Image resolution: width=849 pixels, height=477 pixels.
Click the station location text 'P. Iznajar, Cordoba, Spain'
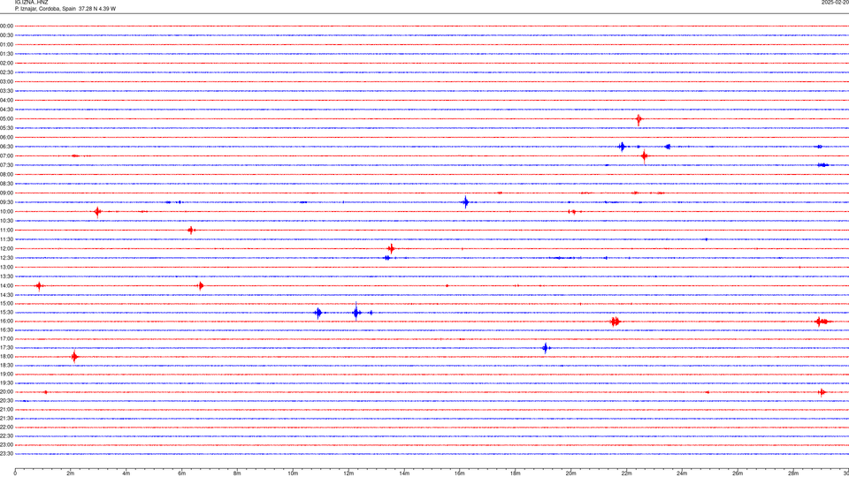45,9
